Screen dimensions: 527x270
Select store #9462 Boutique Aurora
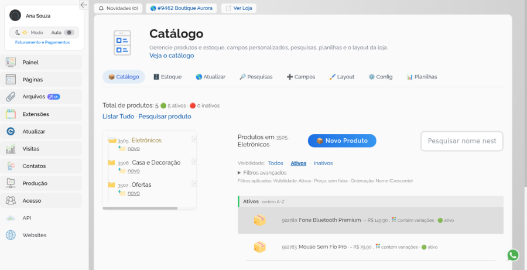182,8
